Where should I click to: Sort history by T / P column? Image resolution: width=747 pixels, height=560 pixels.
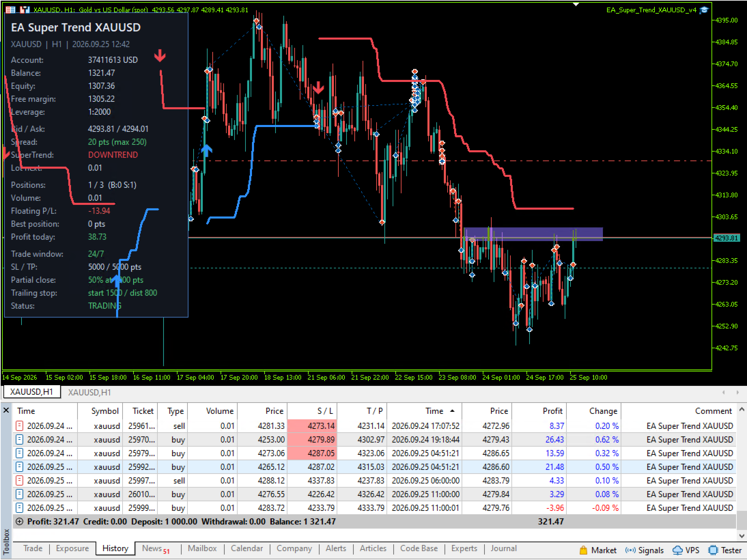click(362, 411)
